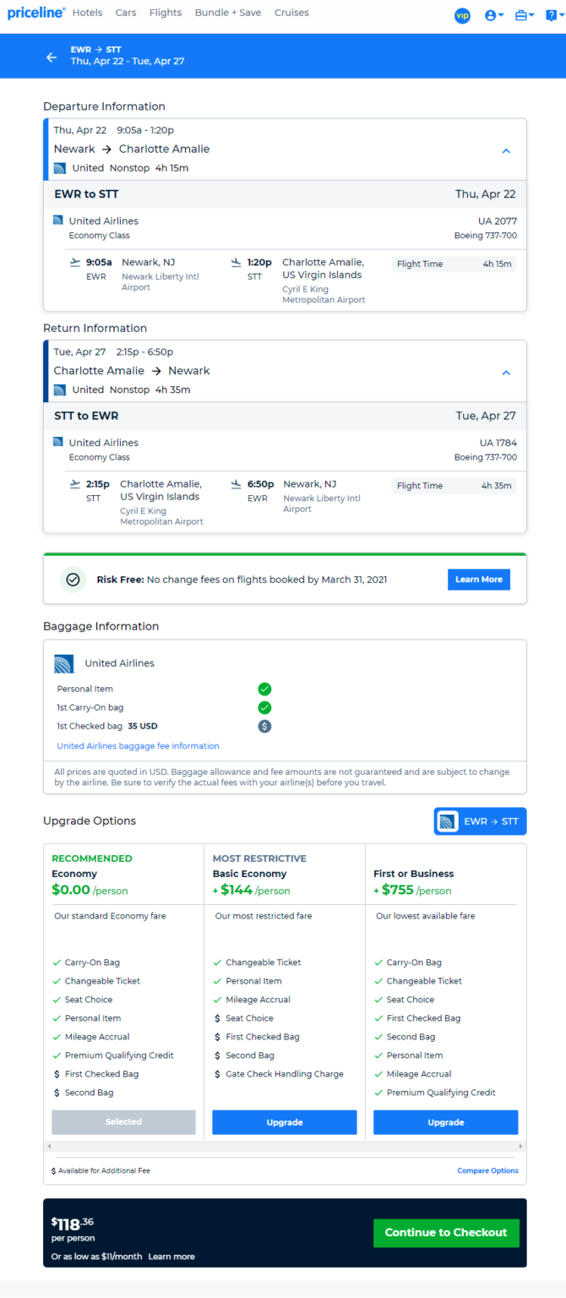566x1298 pixels.
Task: Open the Cars tab
Action: (126, 13)
